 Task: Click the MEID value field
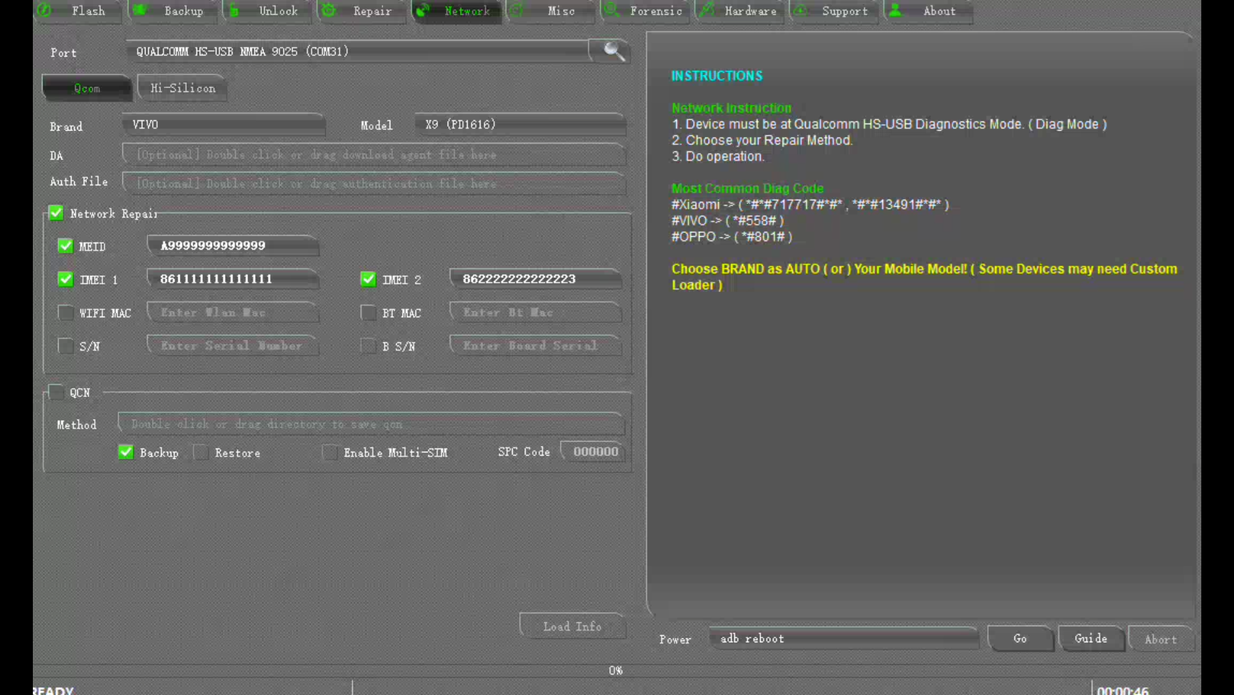click(x=233, y=246)
